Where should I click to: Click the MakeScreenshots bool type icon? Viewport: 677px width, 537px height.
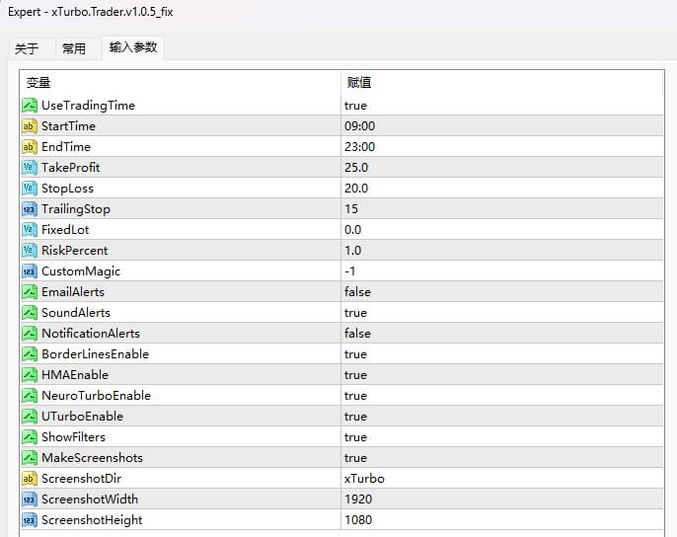click(30, 458)
